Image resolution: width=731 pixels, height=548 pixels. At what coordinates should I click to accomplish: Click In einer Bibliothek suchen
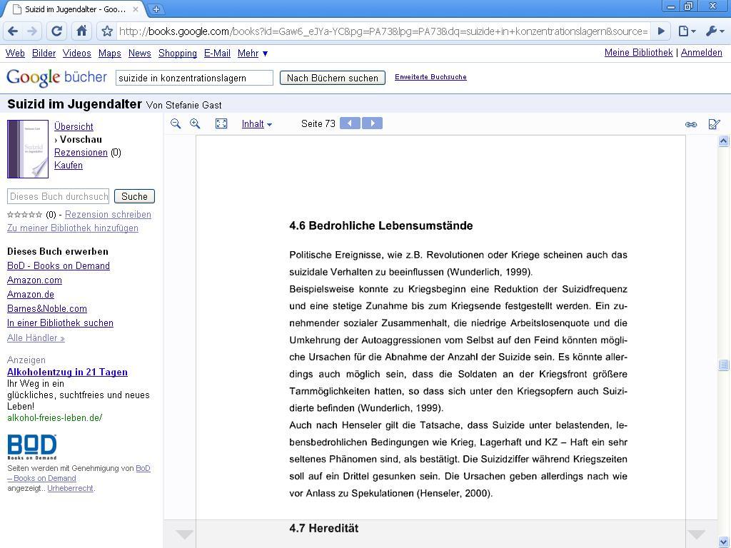point(60,323)
